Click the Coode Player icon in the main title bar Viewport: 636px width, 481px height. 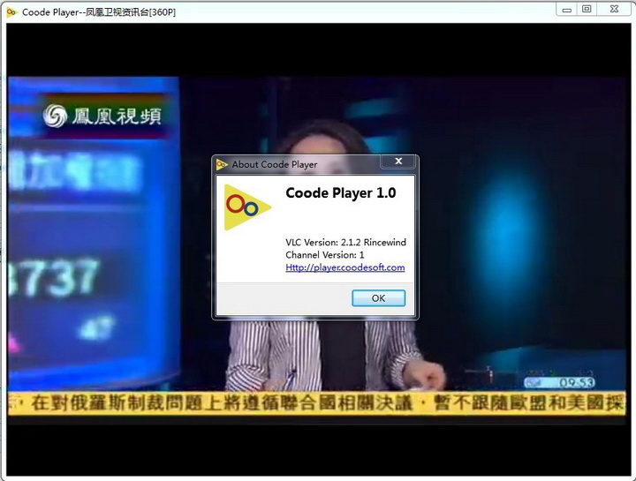(x=11, y=12)
